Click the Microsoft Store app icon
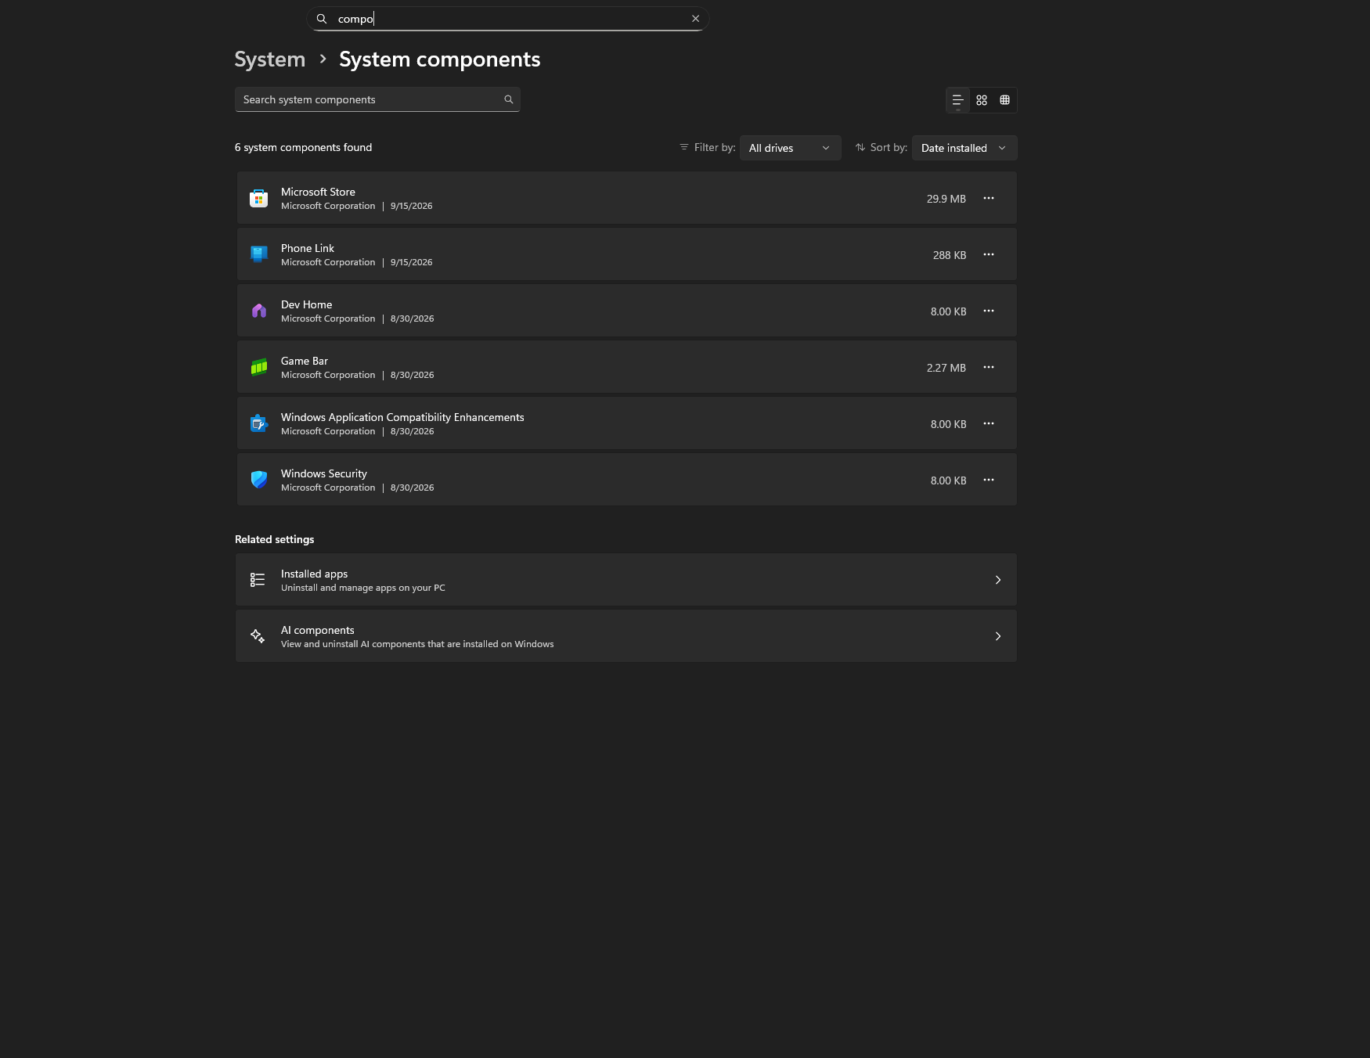 (259, 199)
